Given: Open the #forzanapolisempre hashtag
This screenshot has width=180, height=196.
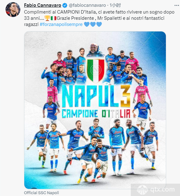Looking at the screenshot, I should [x=61, y=24].
